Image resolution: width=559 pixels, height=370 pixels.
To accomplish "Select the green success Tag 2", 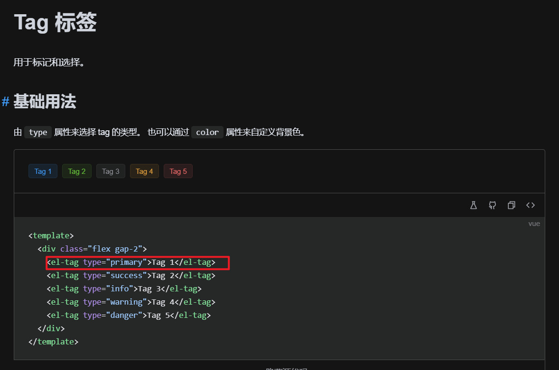I will (x=76, y=171).
